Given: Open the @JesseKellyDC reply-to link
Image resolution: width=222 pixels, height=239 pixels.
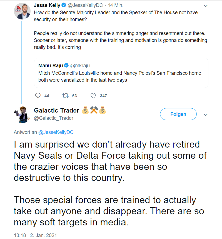Looking at the screenshot, I should (x=56, y=132).
